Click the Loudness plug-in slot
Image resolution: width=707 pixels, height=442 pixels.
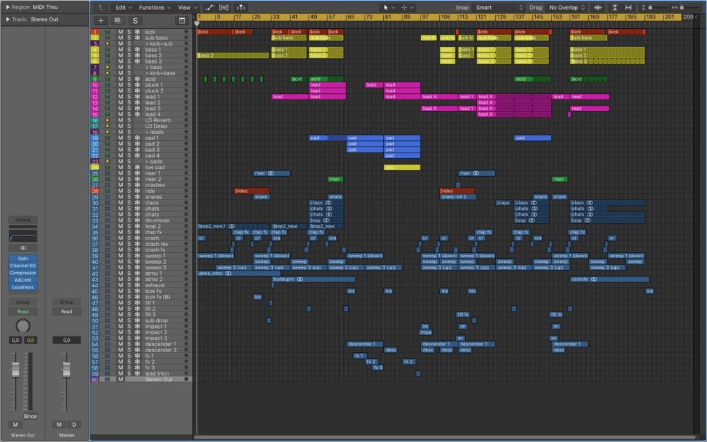click(23, 287)
